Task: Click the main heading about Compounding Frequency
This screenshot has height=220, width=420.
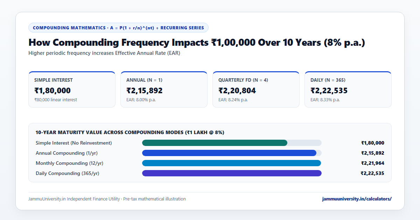Action: (197, 43)
